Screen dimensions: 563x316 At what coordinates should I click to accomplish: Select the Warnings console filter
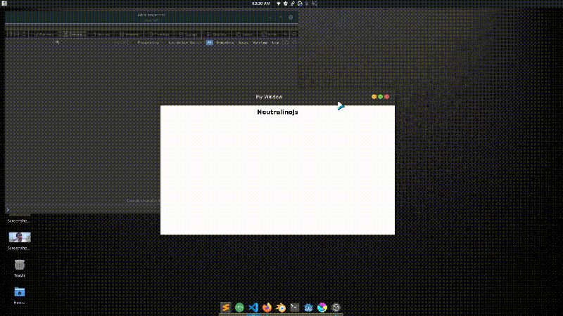(x=260, y=42)
